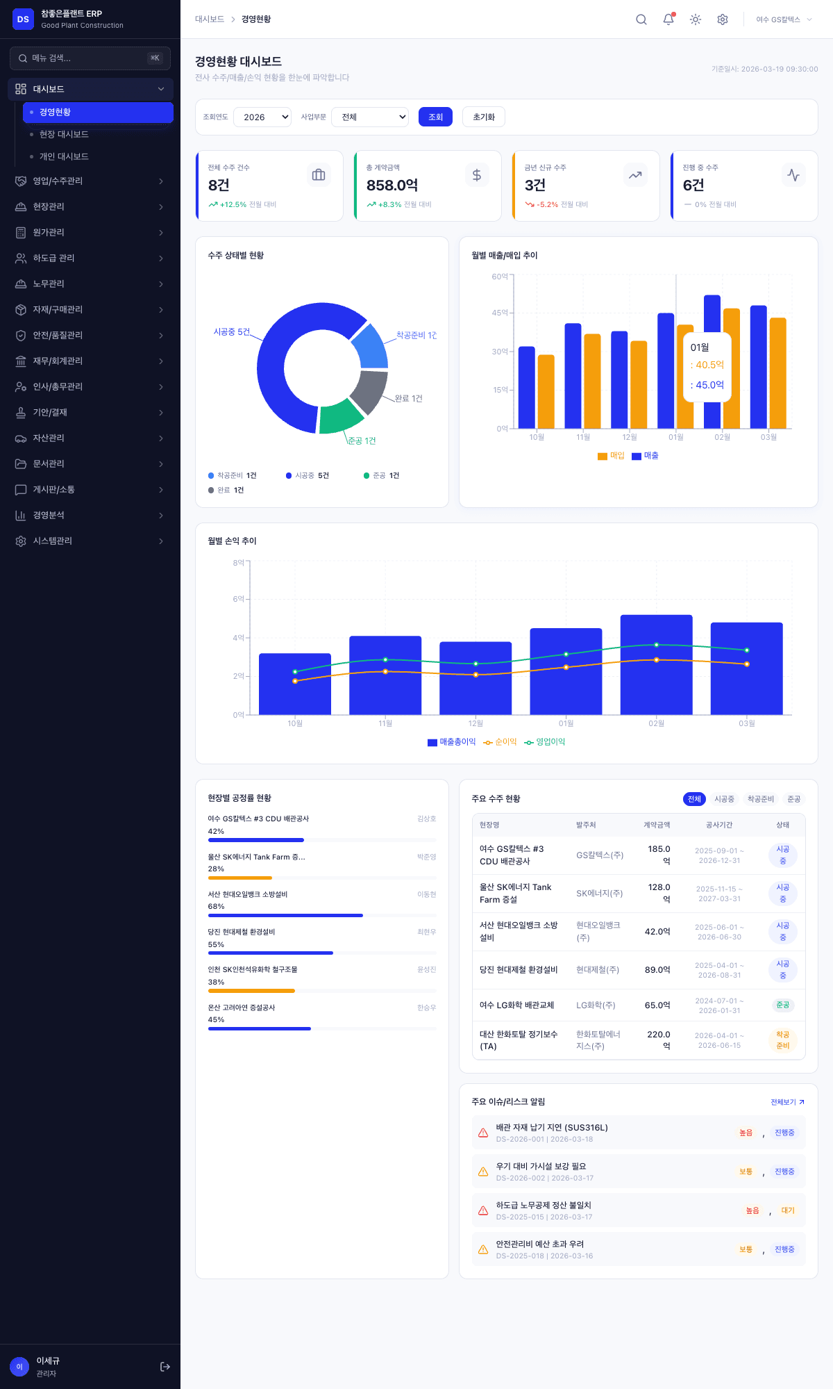This screenshot has width=833, height=1389.
Task: Click warning icon for 배관 자재 납기 지연
Action: [x=483, y=1133]
